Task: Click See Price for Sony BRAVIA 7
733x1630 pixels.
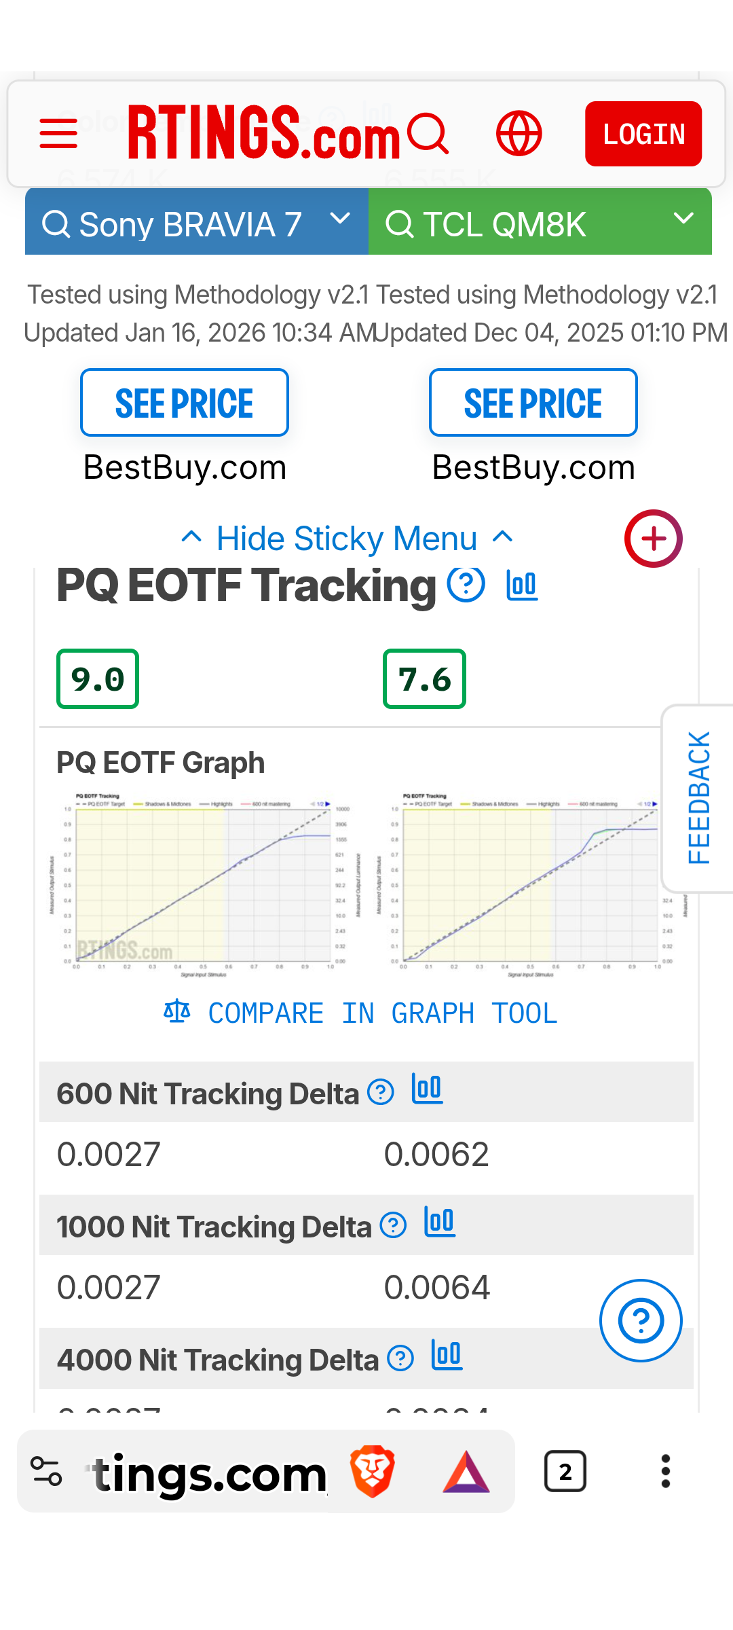Action: 185,403
